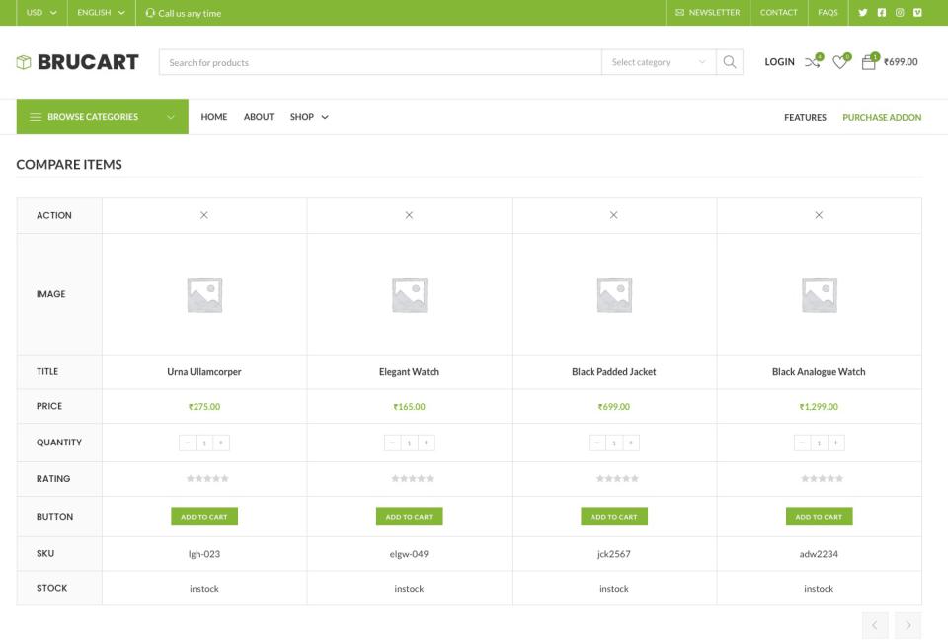Increase quantity for Elegant Watch

[x=427, y=443]
